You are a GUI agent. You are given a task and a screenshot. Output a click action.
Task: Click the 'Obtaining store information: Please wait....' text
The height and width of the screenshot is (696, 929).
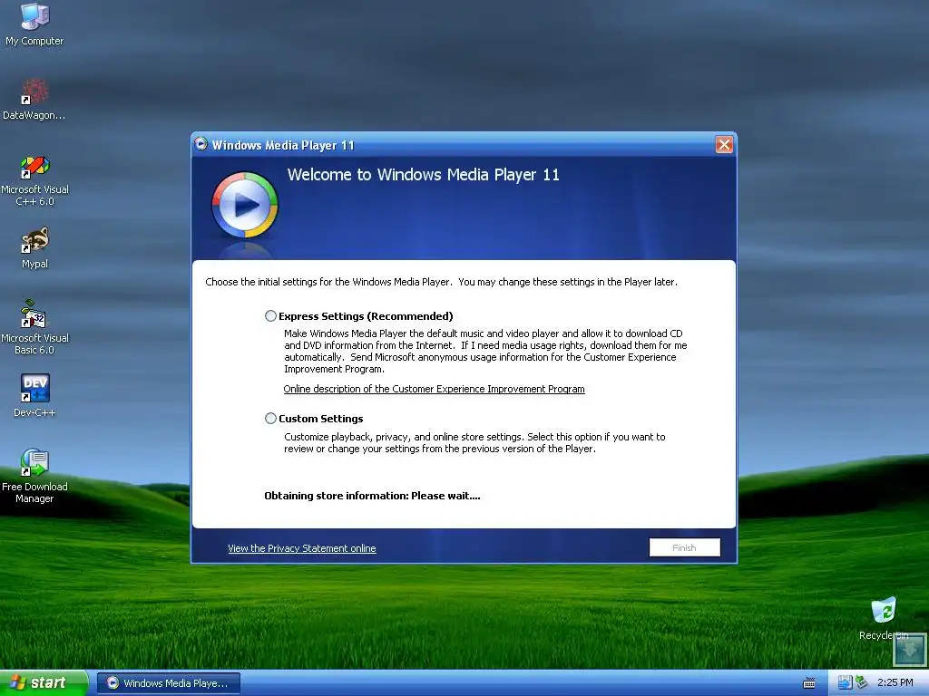pos(372,496)
